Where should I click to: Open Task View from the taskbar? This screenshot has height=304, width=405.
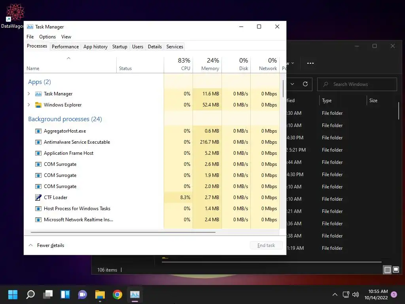point(48,294)
